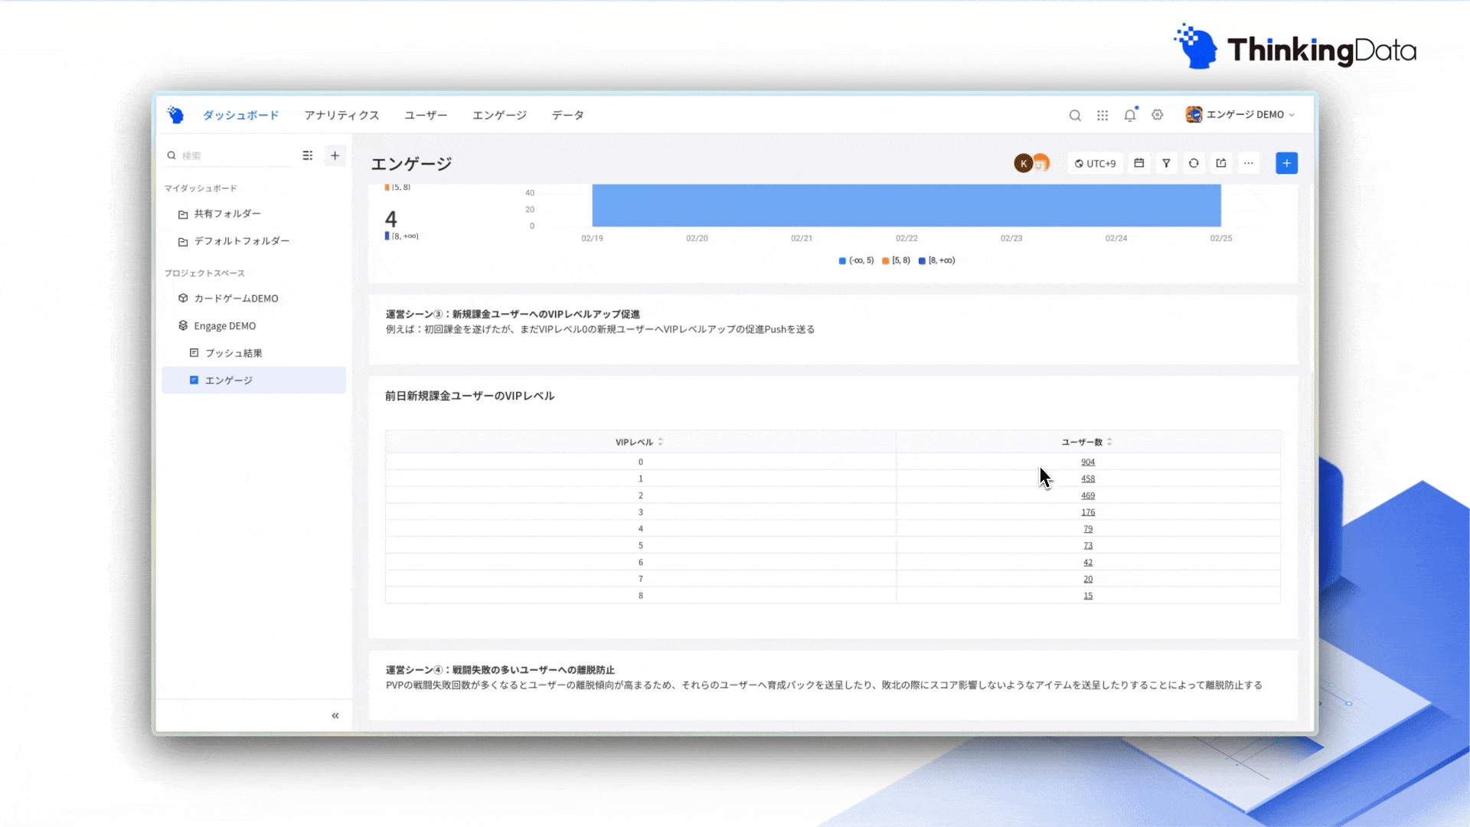The height and width of the screenshot is (827, 1470).
Task: Open the 79 user count link
Action: pos(1088,529)
